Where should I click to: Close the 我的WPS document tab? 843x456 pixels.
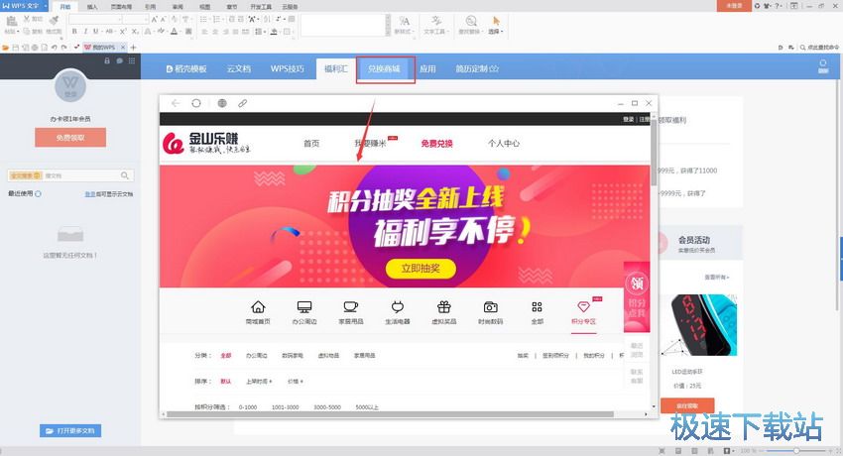(123, 48)
